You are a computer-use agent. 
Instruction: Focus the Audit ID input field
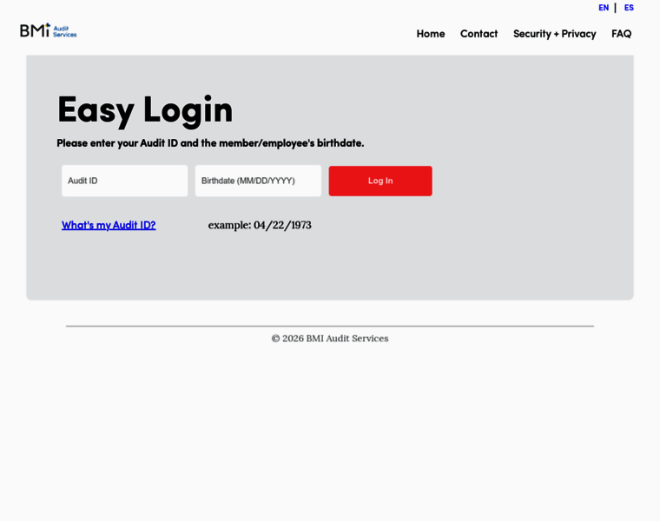click(x=124, y=181)
